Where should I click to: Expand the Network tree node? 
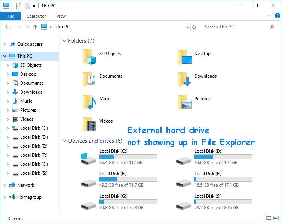[4, 185]
